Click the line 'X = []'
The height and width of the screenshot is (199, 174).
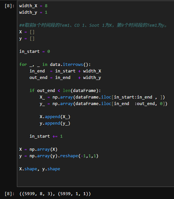27,32
